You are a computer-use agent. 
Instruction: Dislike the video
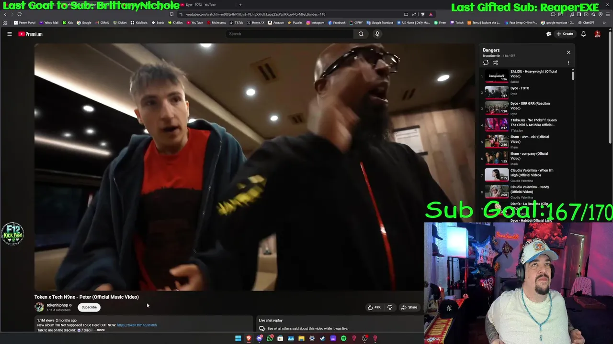(390, 307)
